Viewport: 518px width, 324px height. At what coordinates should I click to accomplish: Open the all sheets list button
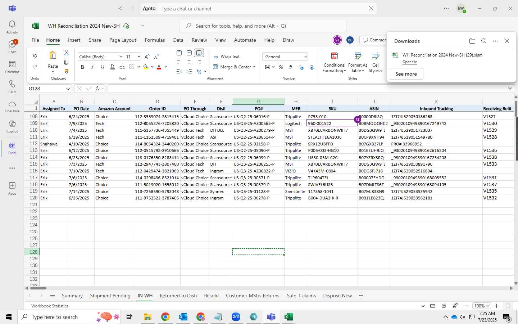point(53,296)
